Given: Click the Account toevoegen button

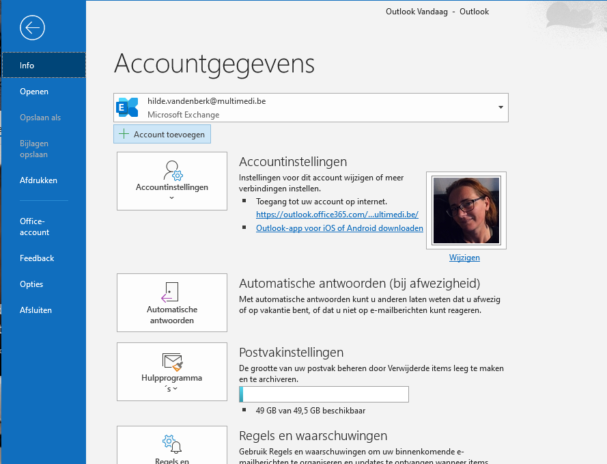Looking at the screenshot, I should pyautogui.click(x=163, y=134).
